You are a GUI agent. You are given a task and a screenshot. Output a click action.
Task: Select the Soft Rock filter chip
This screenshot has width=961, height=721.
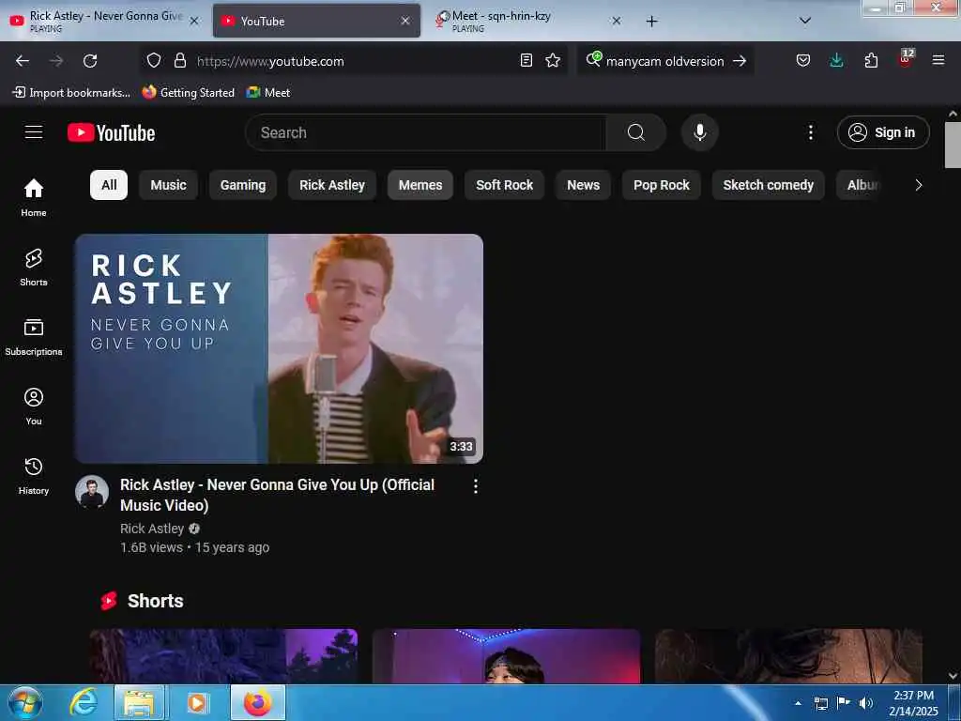504,185
